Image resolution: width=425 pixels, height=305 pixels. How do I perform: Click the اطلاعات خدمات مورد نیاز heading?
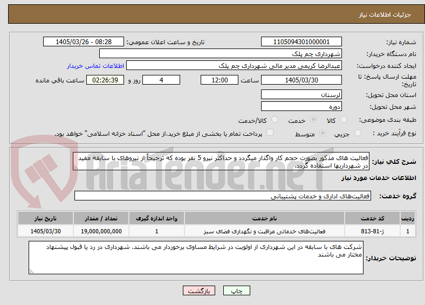(379, 178)
